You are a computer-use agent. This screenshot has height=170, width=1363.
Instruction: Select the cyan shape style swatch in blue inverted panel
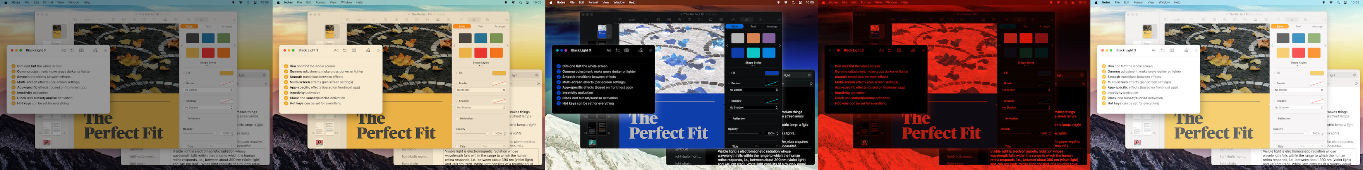[754, 52]
